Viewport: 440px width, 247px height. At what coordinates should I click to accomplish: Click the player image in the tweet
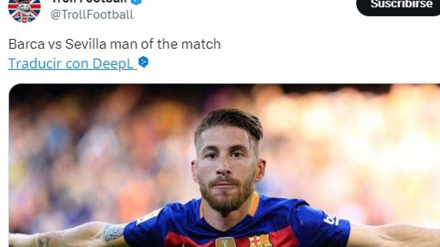pyautogui.click(x=220, y=165)
